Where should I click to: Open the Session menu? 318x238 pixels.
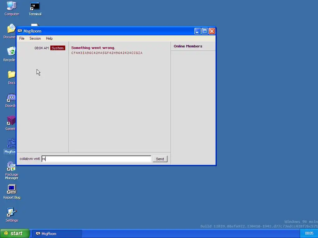pyautogui.click(x=35, y=38)
